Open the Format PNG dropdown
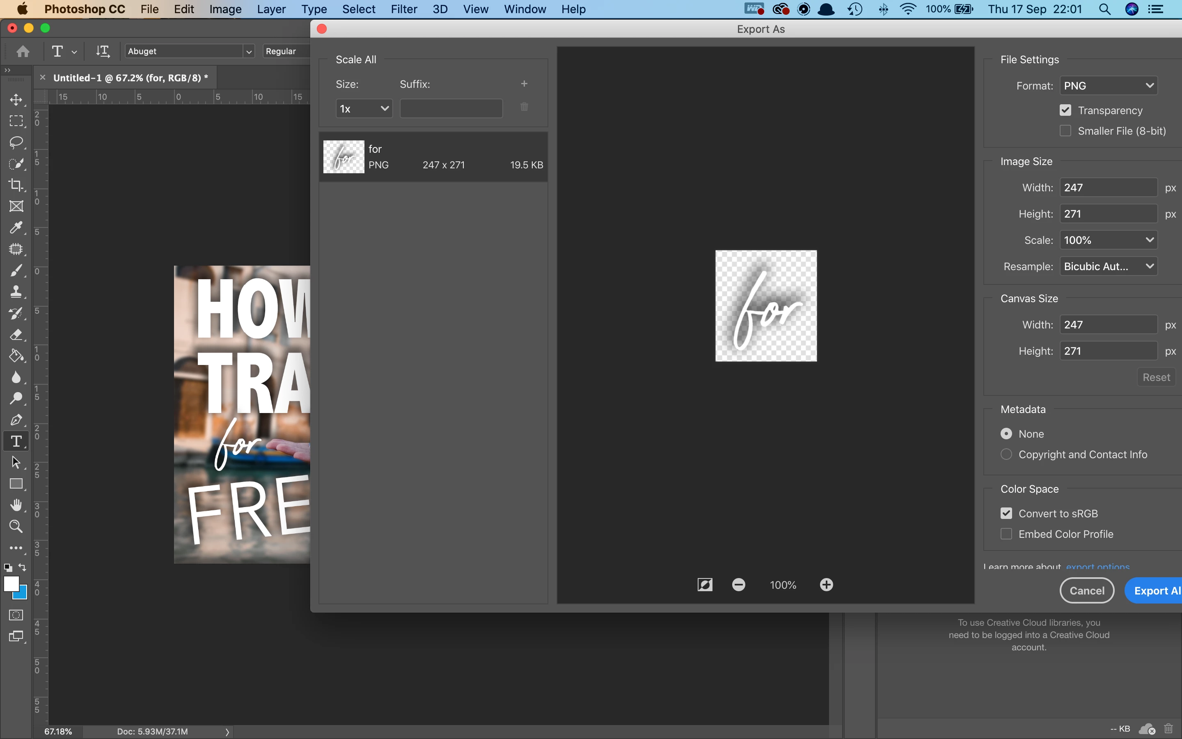The height and width of the screenshot is (739, 1182). [x=1108, y=86]
